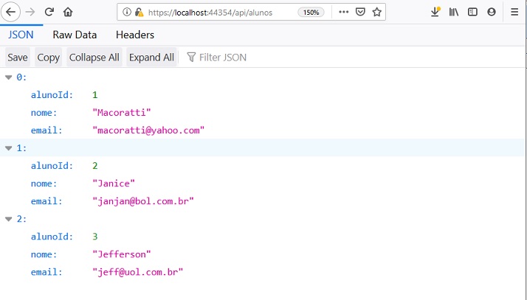
Task: Open the browser home page icon
Action: tap(68, 12)
